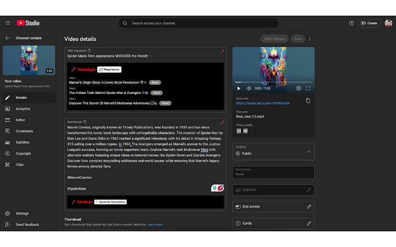The height and width of the screenshot is (247, 396).
Task: Enter fullscreen on video preview
Action: coord(308,88)
